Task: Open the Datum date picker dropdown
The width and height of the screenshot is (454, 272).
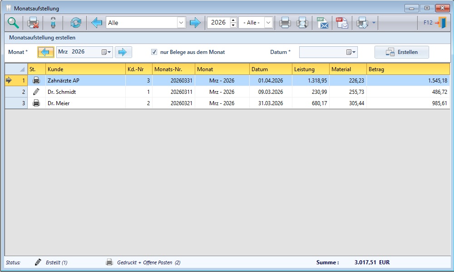Action: (x=351, y=52)
